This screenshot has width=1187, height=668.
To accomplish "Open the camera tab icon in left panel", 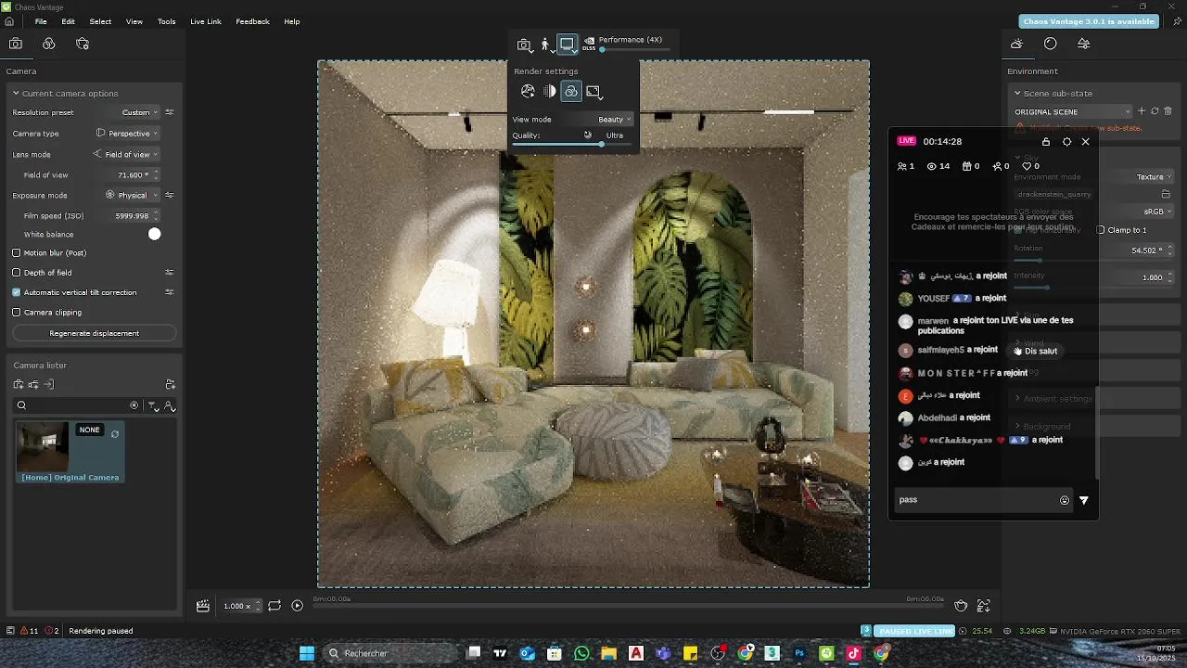I will [16, 44].
